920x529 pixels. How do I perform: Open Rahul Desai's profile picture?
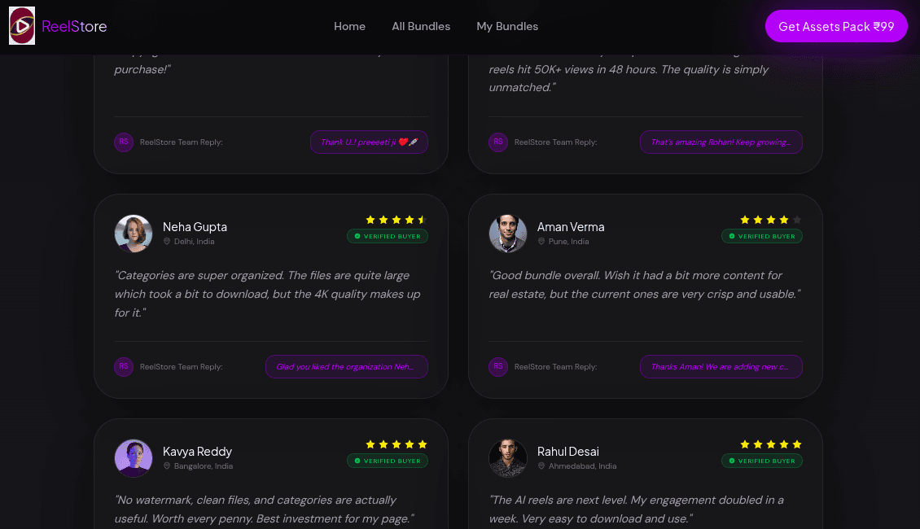pos(507,458)
